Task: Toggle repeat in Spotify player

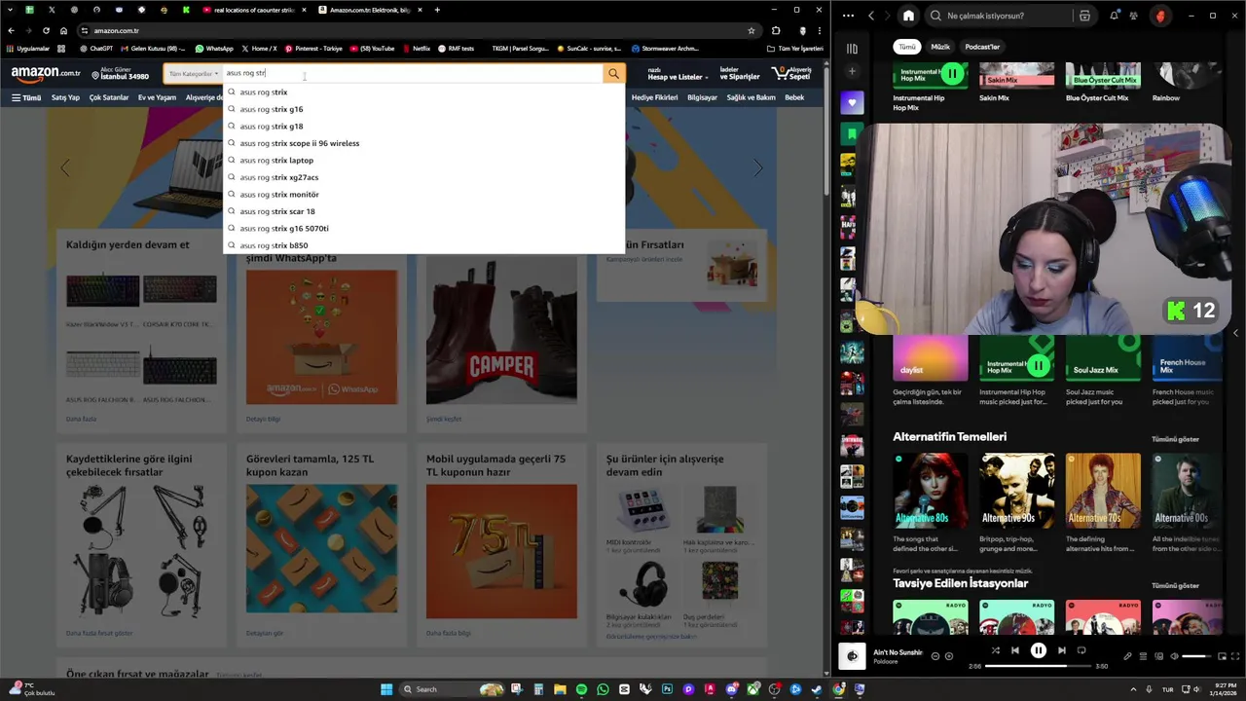Action: pos(1081,650)
